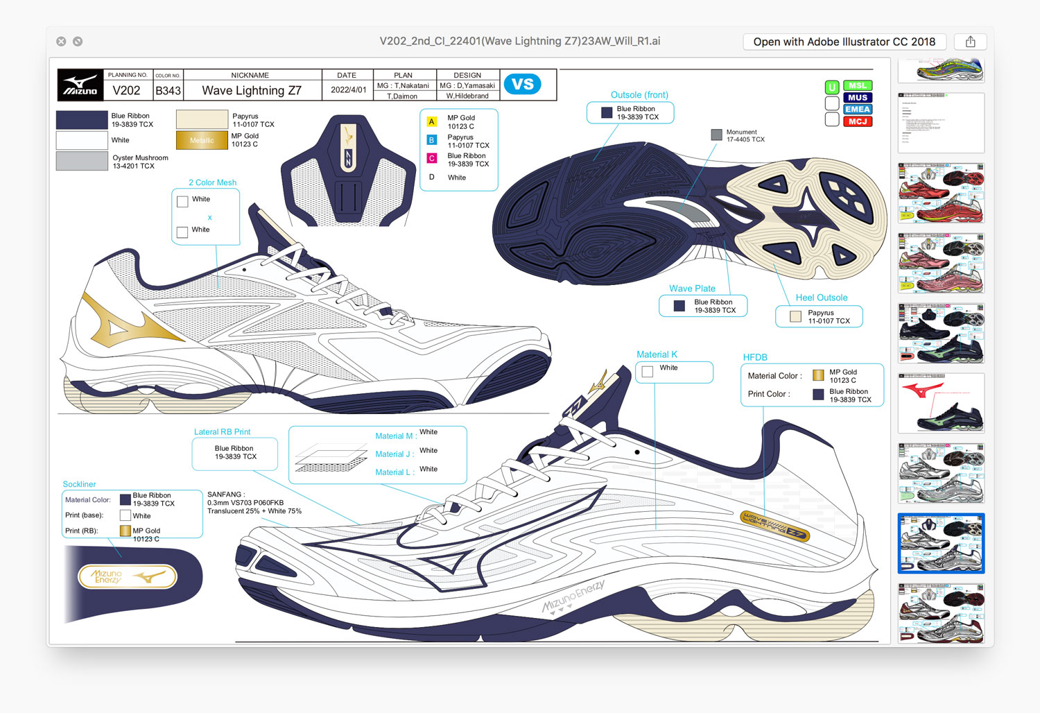This screenshot has height=713, width=1040.
Task: Open the text-only page thumbnail
Action: coord(941,123)
